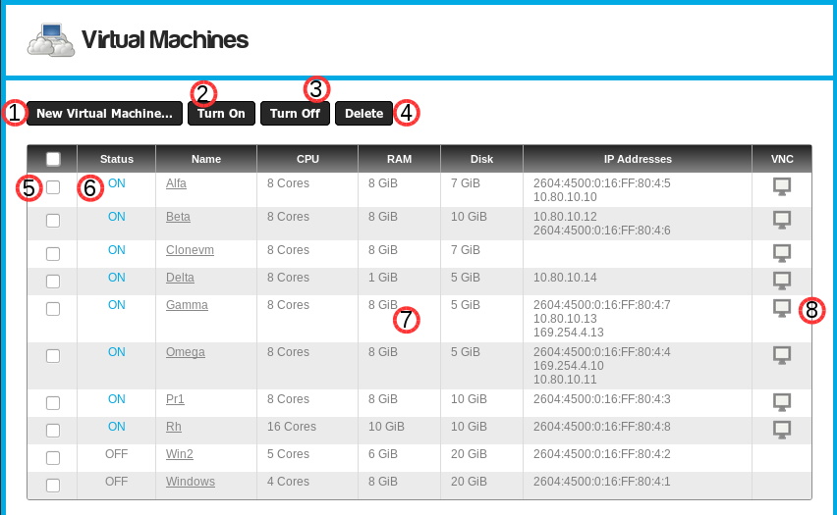The width and height of the screenshot is (837, 515).
Task: Click the RAM column header
Action: (x=399, y=159)
